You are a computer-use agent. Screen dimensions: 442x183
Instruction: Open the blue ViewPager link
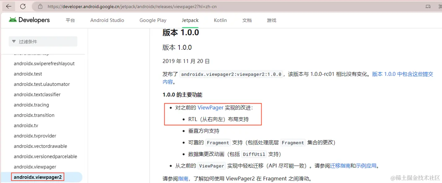pos(210,107)
